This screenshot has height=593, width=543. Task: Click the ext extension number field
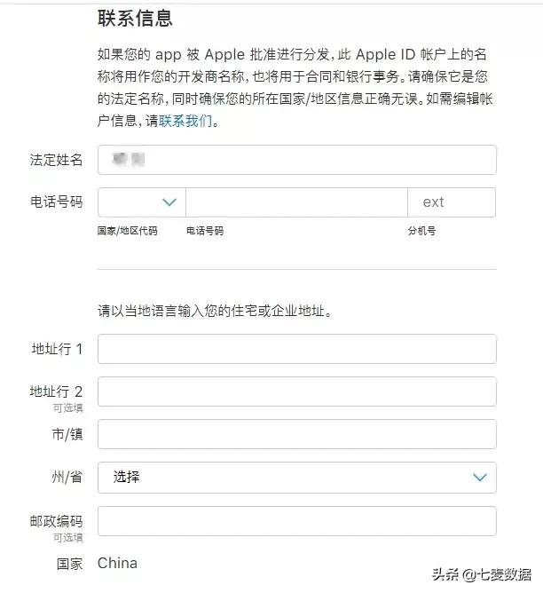pos(451,202)
